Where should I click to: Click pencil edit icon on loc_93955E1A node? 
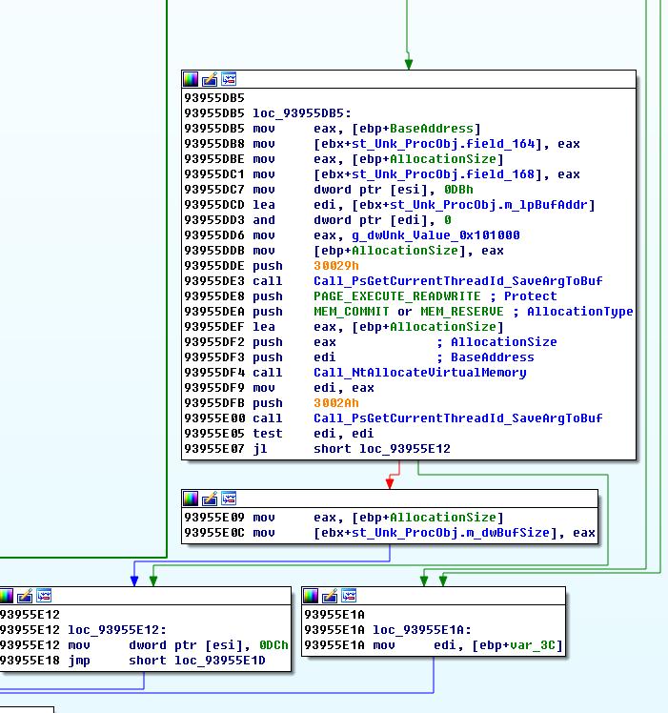click(x=331, y=597)
